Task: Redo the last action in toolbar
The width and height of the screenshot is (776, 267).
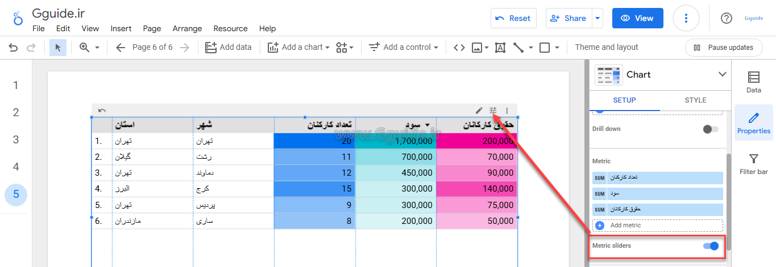Action: point(31,48)
